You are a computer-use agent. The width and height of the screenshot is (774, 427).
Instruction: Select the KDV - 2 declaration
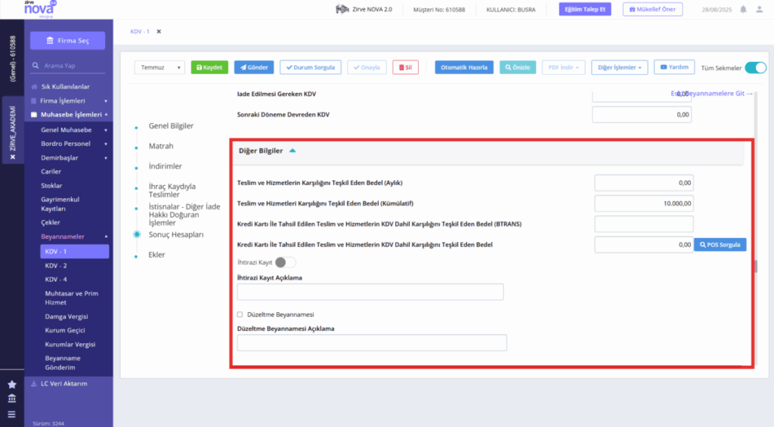[56, 265]
